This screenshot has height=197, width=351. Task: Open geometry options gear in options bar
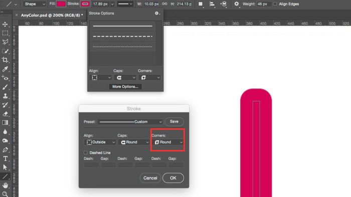[236, 4]
